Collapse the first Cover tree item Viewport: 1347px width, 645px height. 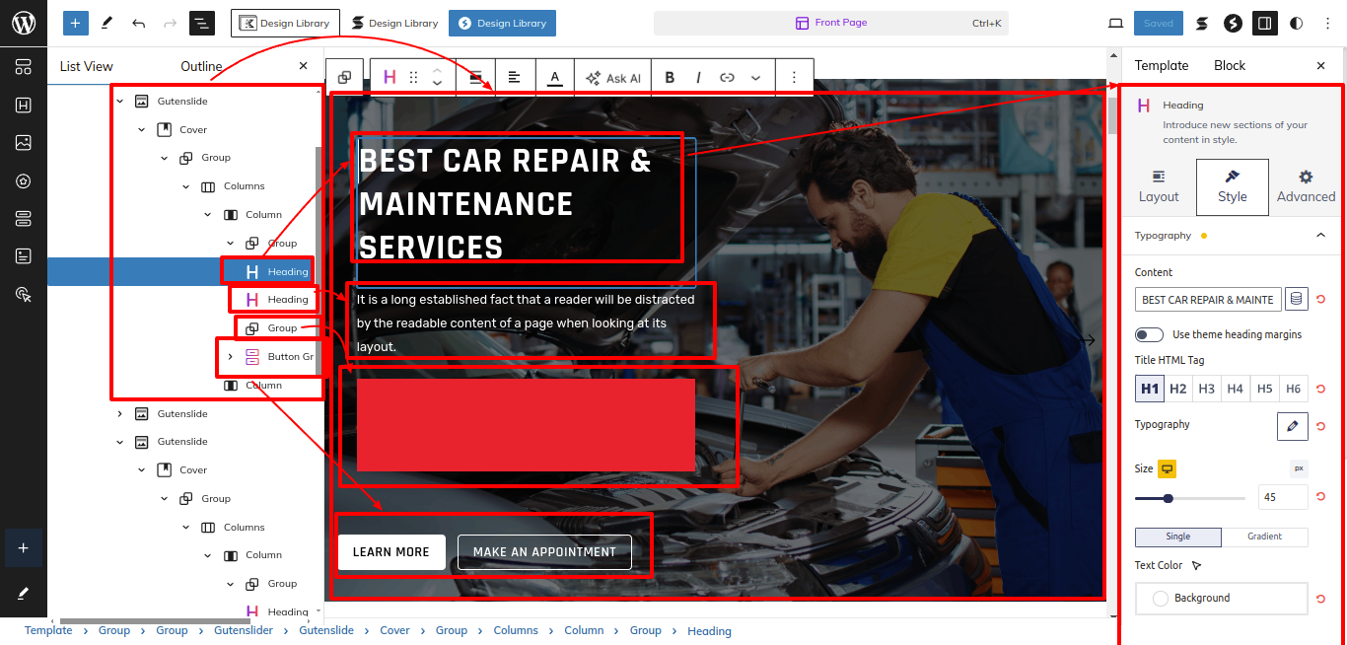[142, 129]
